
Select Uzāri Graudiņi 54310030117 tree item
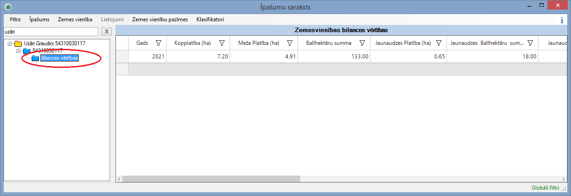point(54,43)
